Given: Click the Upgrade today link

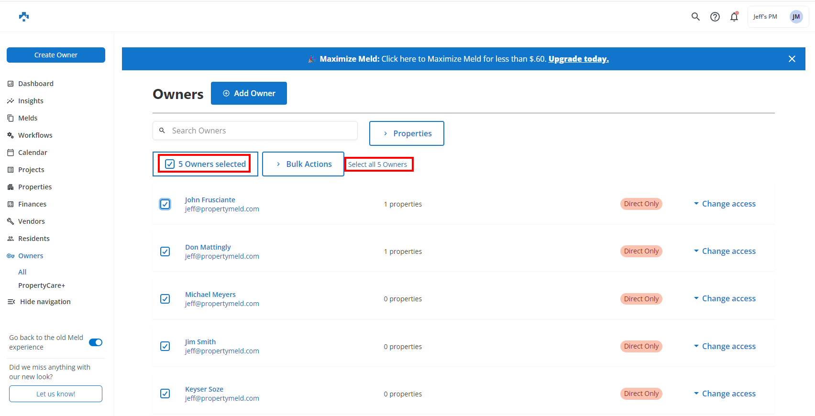Looking at the screenshot, I should point(578,59).
